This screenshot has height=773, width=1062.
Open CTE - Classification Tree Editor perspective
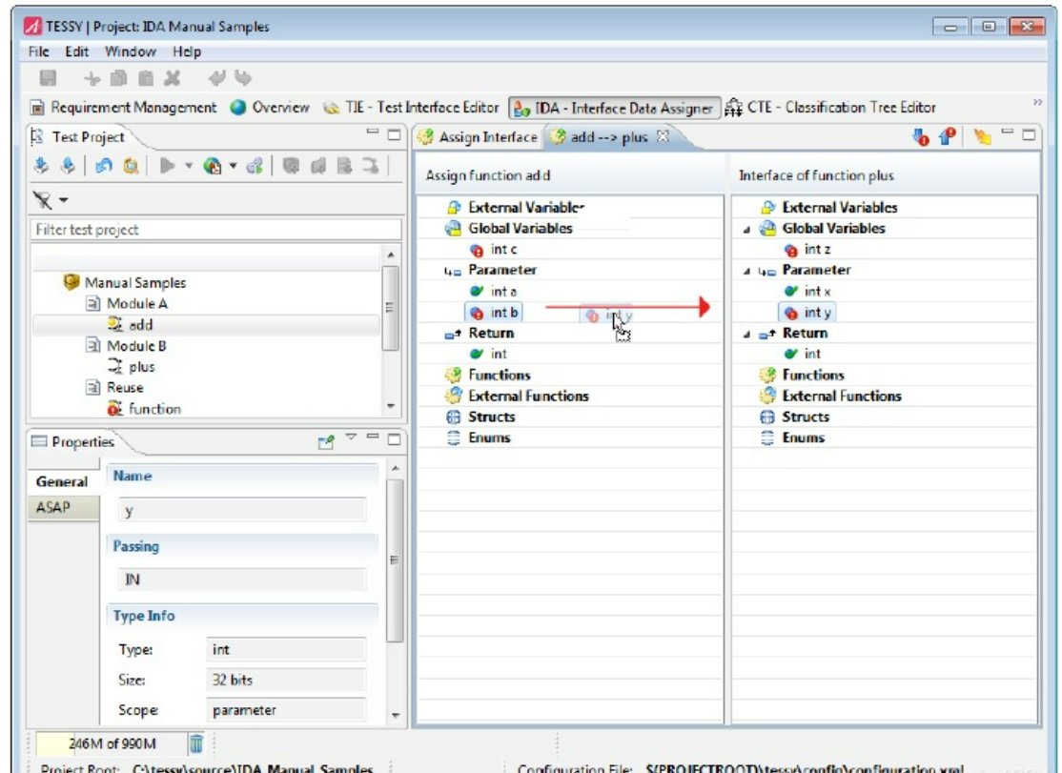[830, 108]
